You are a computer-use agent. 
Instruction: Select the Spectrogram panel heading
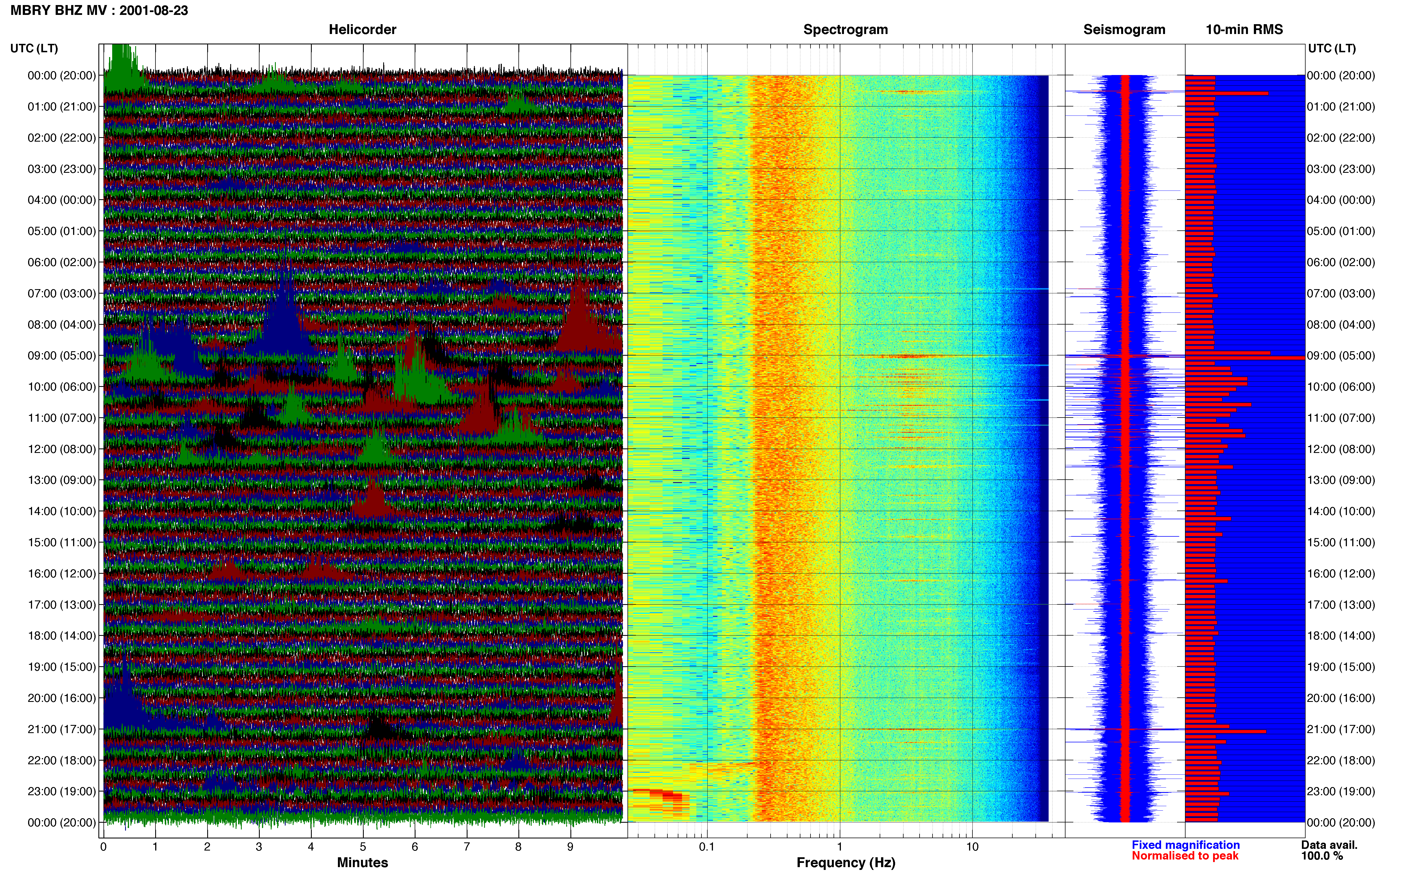pyautogui.click(x=846, y=29)
